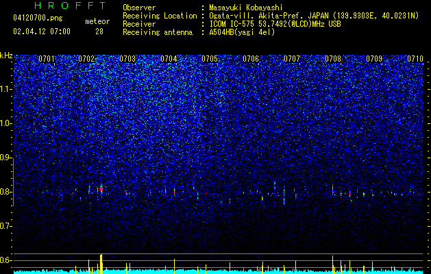Click the tall yellow amplitude spike at 0708

(332, 264)
